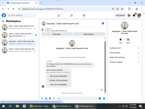Open the Friends icon in top navigation

point(71,15)
